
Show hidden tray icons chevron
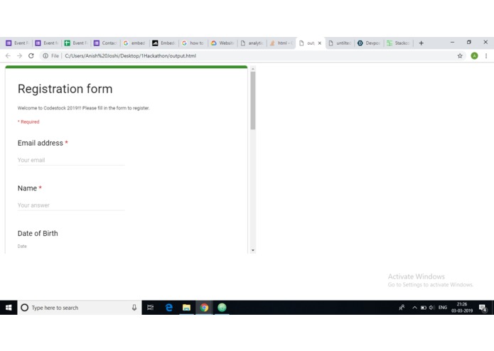(x=414, y=308)
